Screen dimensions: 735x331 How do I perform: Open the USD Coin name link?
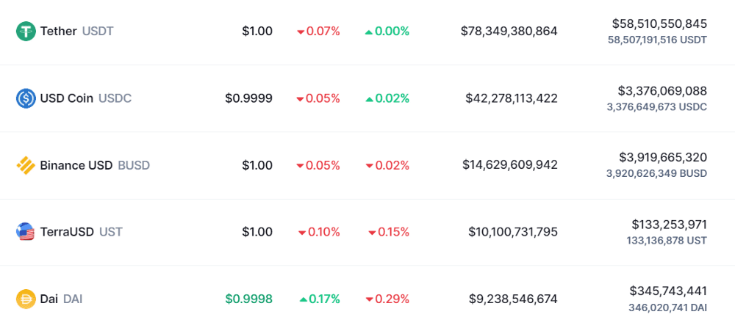tap(67, 98)
